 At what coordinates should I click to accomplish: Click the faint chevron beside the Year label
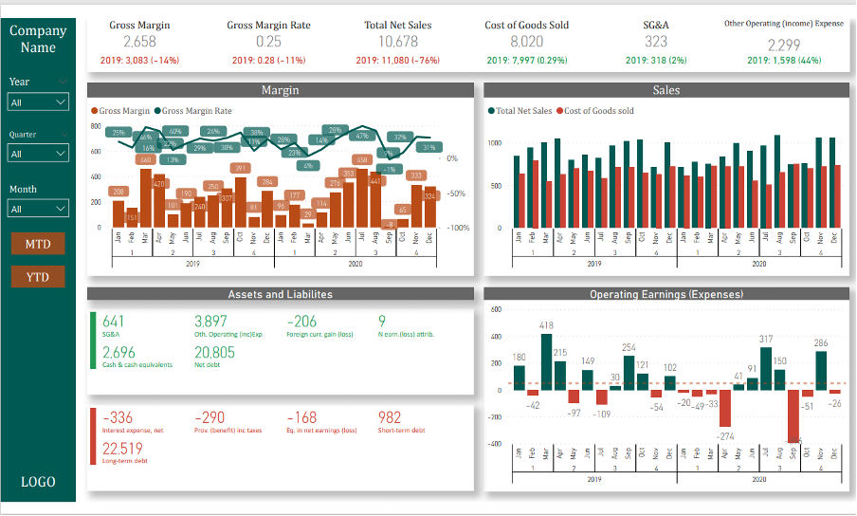coord(63,83)
